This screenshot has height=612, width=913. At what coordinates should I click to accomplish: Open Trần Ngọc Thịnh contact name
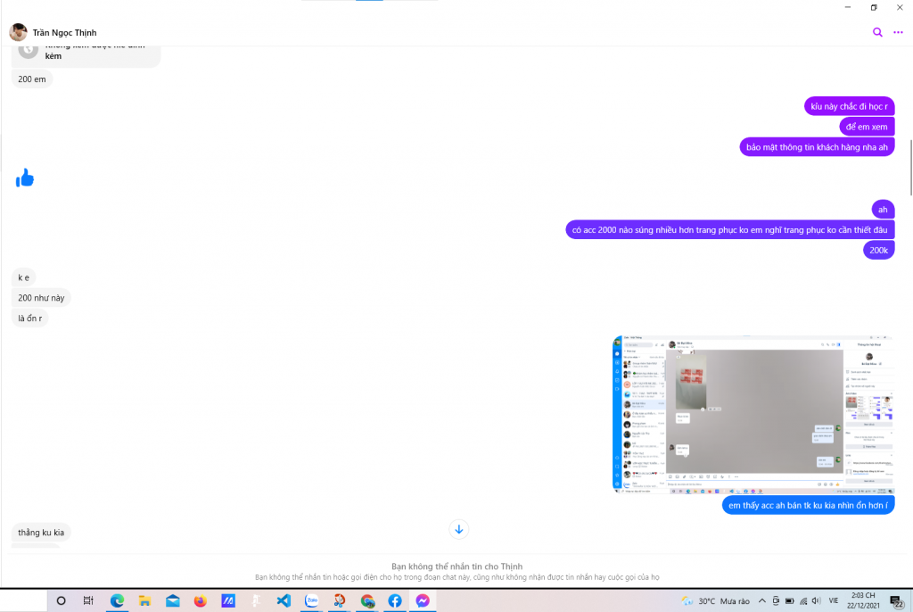tap(64, 33)
